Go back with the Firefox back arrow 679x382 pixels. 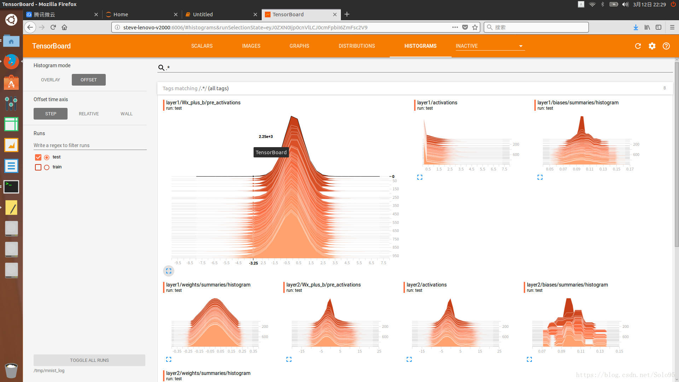coord(30,27)
